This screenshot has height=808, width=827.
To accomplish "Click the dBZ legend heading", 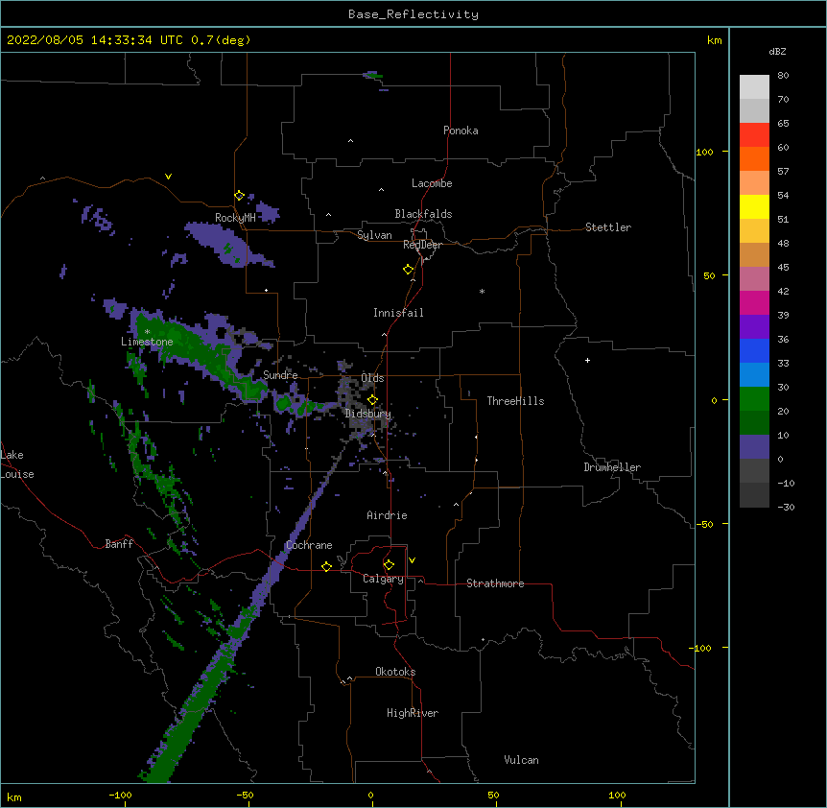I will tap(777, 51).
